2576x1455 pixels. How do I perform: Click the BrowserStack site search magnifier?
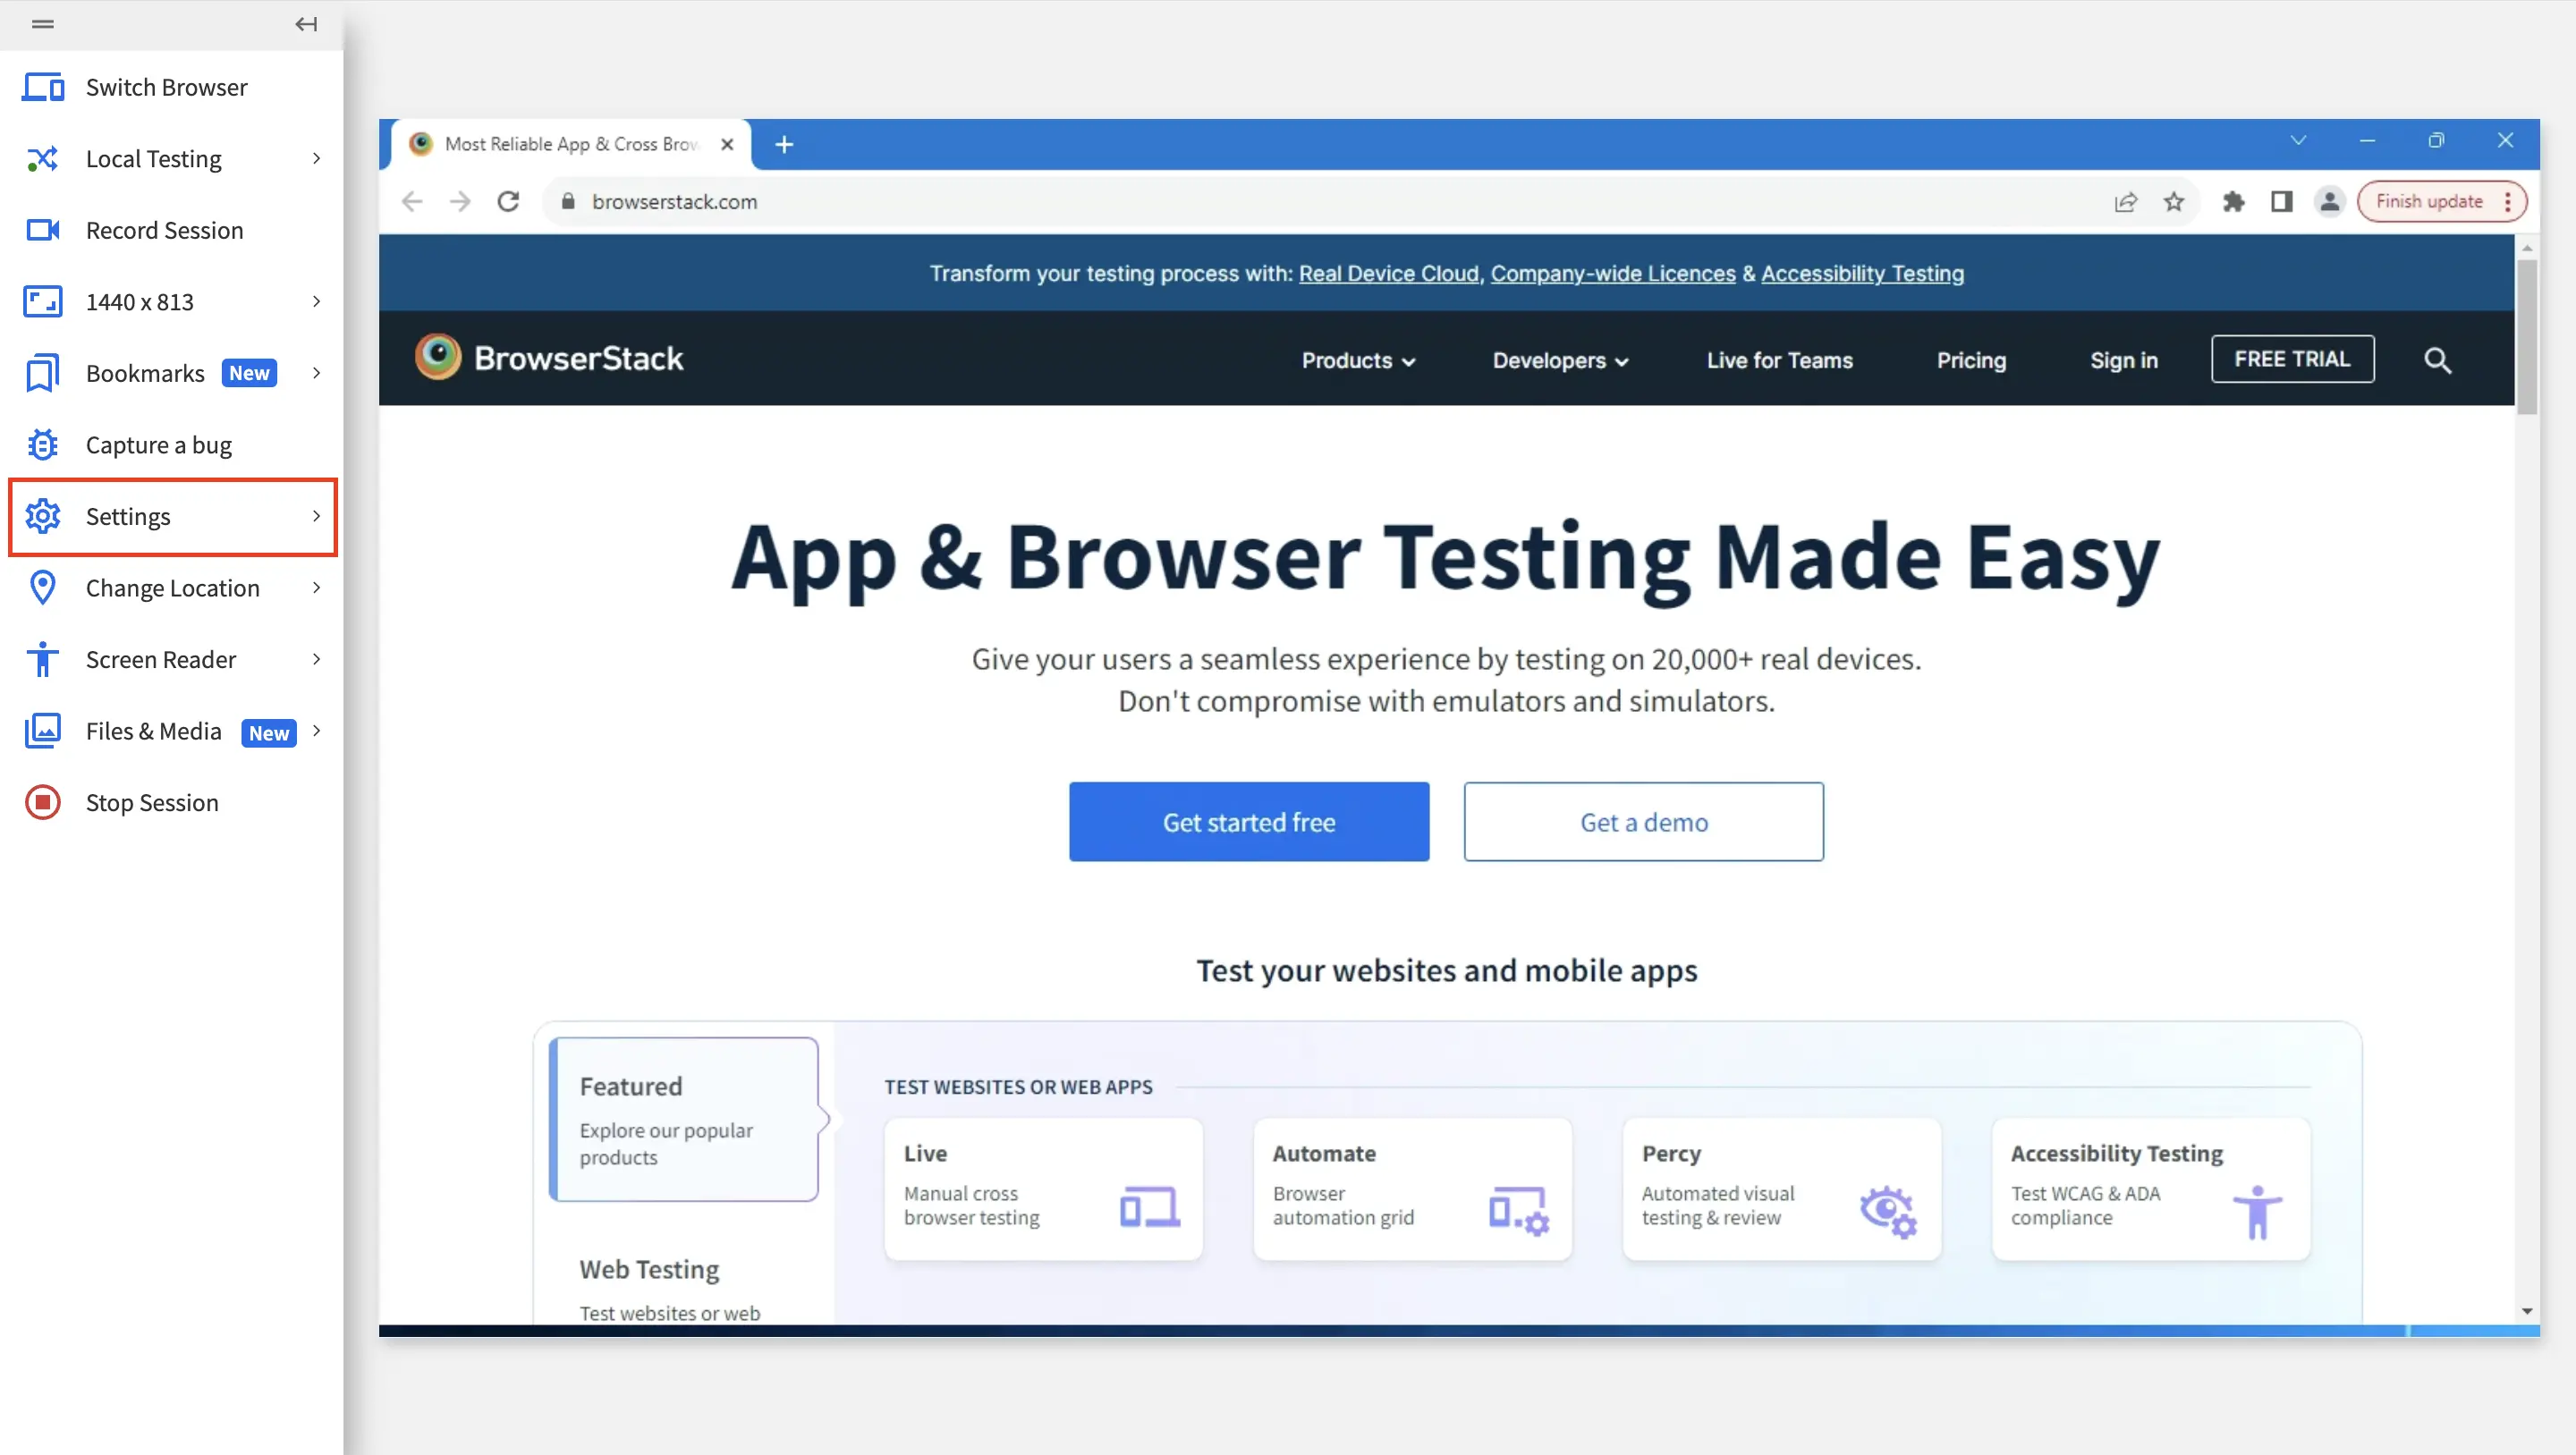(x=2437, y=360)
